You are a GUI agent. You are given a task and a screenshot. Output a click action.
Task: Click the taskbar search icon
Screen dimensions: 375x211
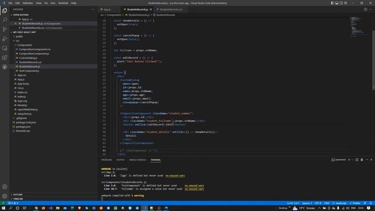pyautogui.click(x=11, y=208)
